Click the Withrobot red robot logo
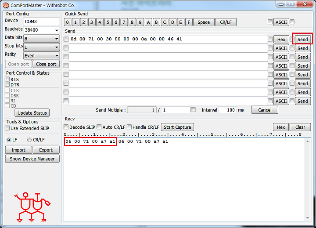 click(32, 207)
